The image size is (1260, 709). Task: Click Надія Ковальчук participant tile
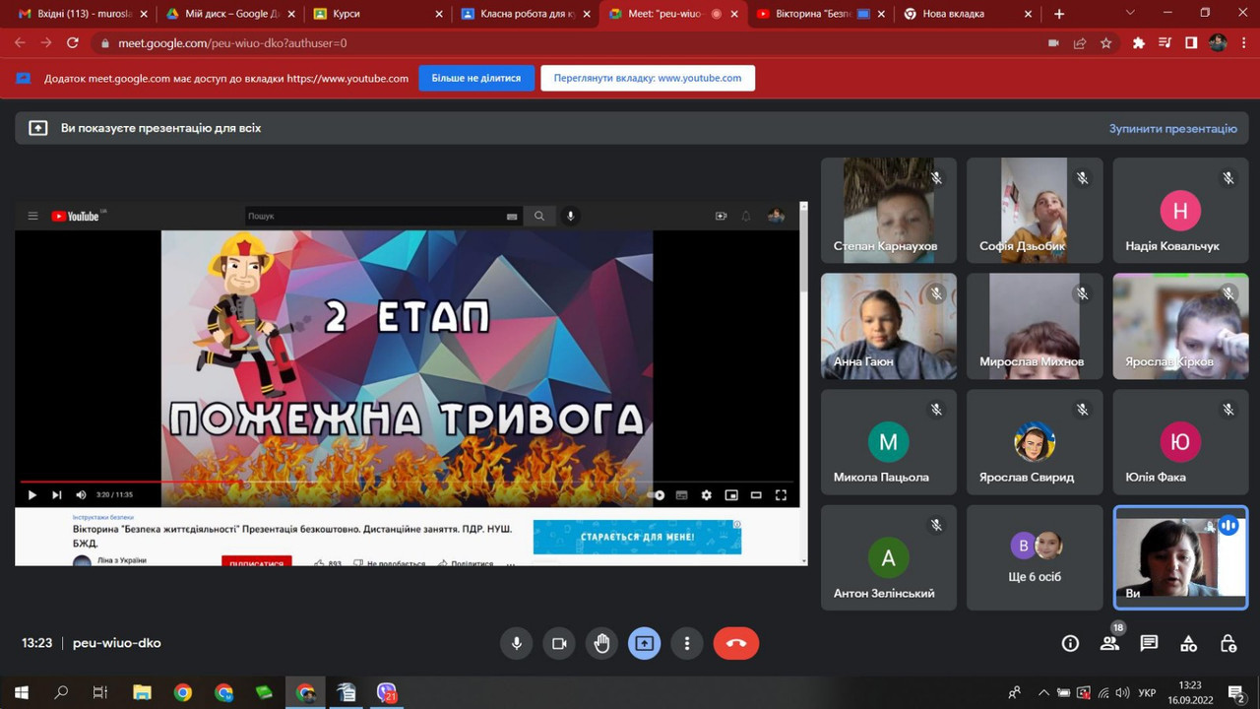(x=1180, y=210)
